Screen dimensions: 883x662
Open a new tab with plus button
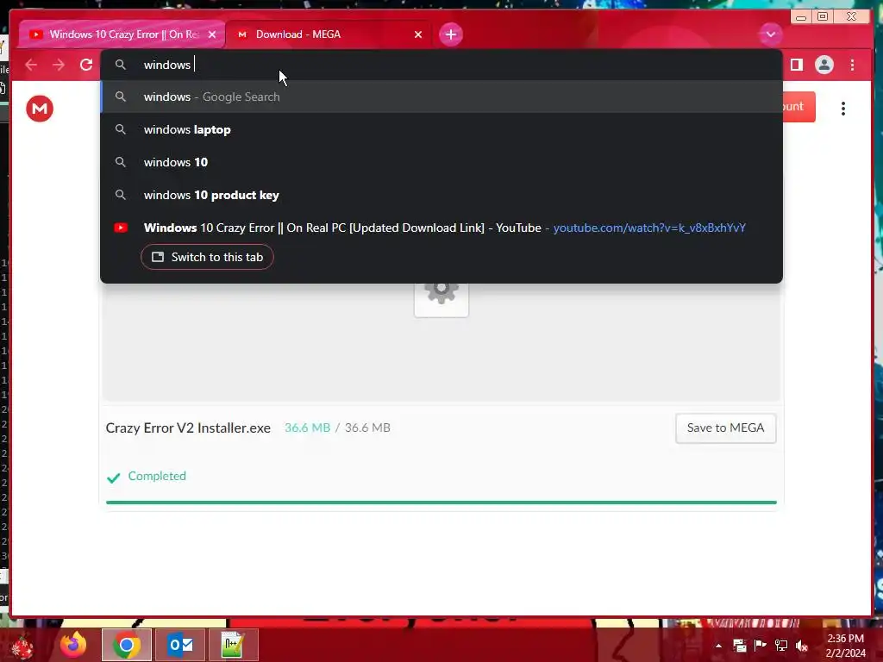pos(450,34)
